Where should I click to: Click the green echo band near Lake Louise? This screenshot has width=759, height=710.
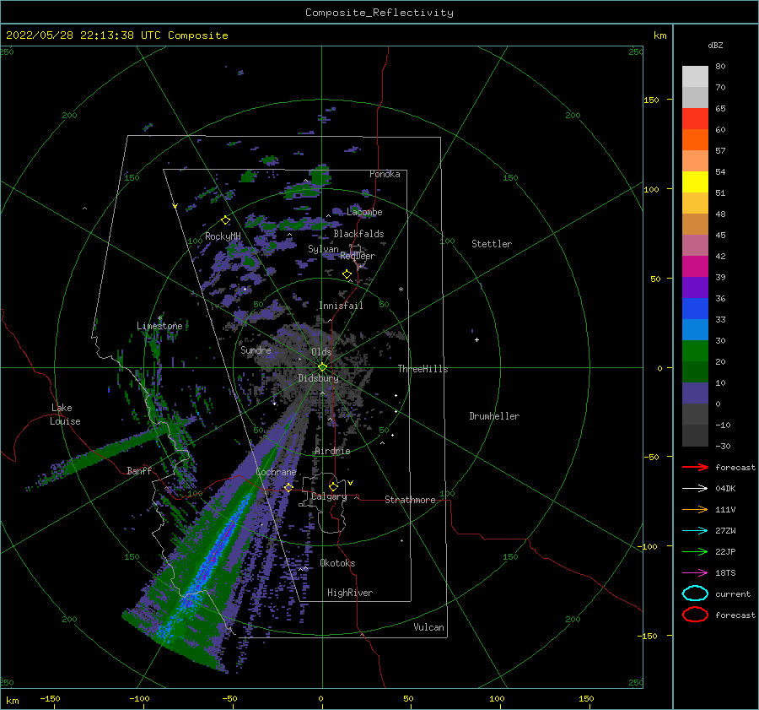point(104,453)
